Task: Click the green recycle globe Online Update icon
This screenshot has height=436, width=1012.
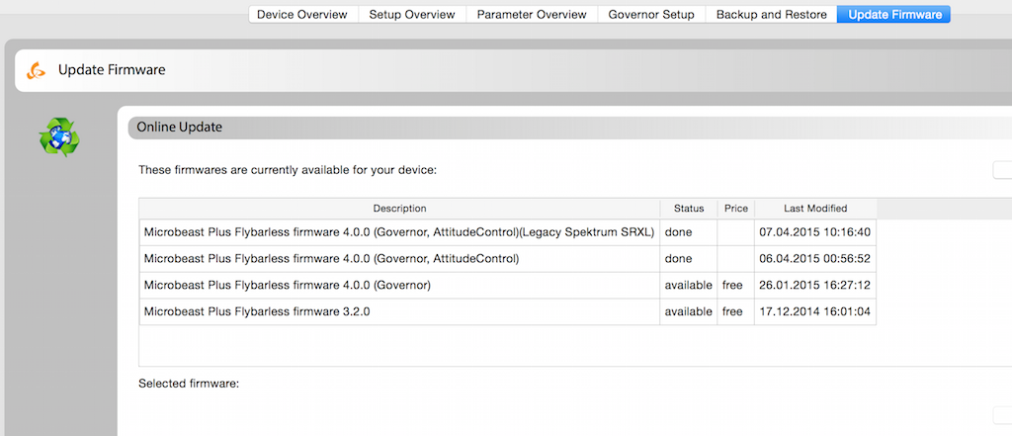Action: click(x=58, y=137)
